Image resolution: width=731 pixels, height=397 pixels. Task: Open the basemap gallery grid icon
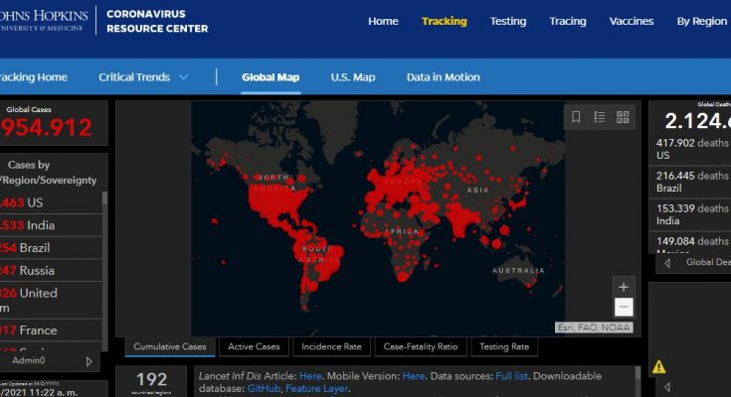pyautogui.click(x=623, y=117)
